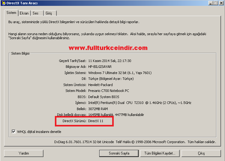Click the Hewlett-Packard manufacturer value
Image resolution: width=225 pixels, height=161 pixels.
click(100, 85)
